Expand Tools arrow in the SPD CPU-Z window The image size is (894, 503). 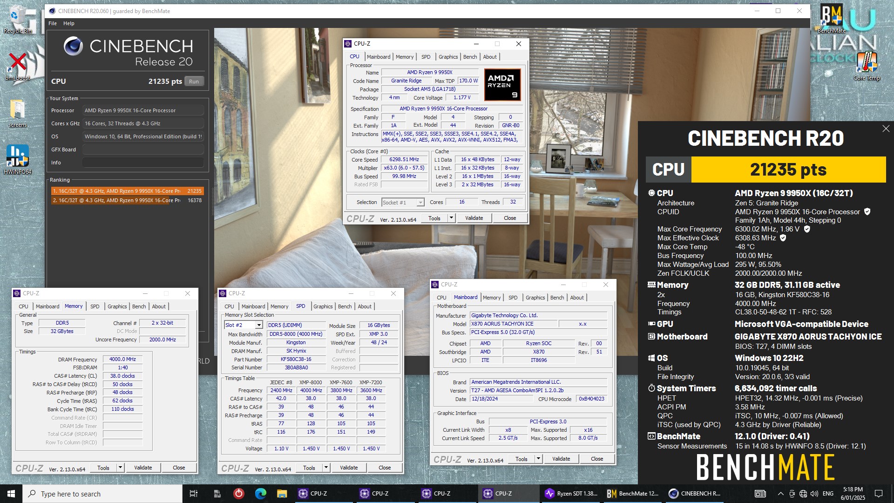tap(326, 468)
